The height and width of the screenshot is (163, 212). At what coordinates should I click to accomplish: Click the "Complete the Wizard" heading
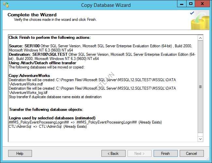32,15
